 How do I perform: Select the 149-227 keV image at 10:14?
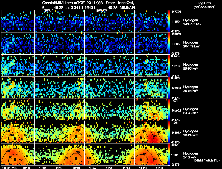[x=9, y=21]
